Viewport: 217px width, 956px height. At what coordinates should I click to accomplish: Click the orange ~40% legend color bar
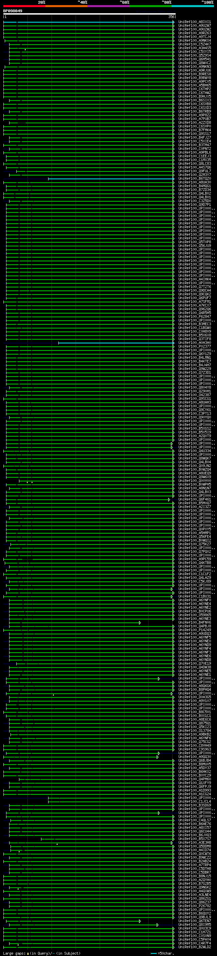click(x=66, y=6)
